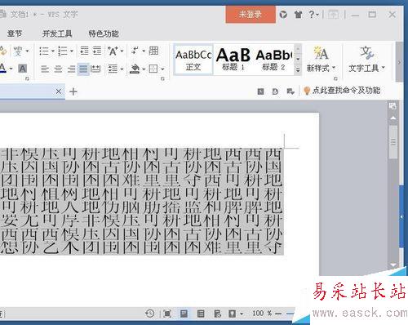This screenshot has height=325, width=408.
Task: Toggle character shading (gray A) icon
Action: (23, 69)
